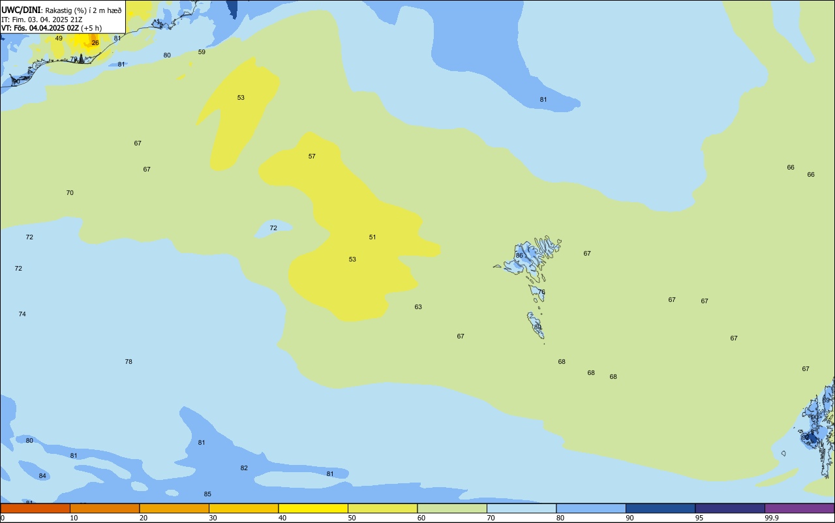Click the 'IT: Fim. 03. 04. 2025 21Z' line
835x523 pixels.
pos(42,20)
